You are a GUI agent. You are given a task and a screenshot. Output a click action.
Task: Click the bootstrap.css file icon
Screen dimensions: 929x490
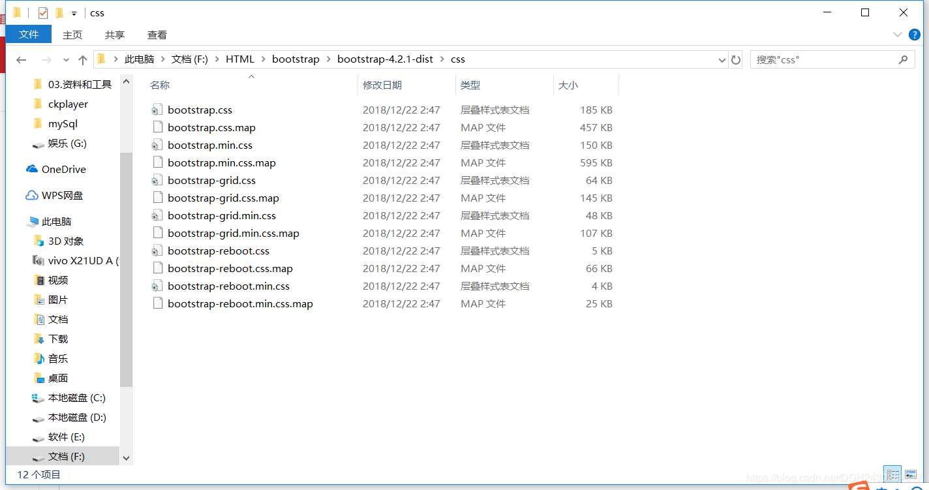click(157, 110)
